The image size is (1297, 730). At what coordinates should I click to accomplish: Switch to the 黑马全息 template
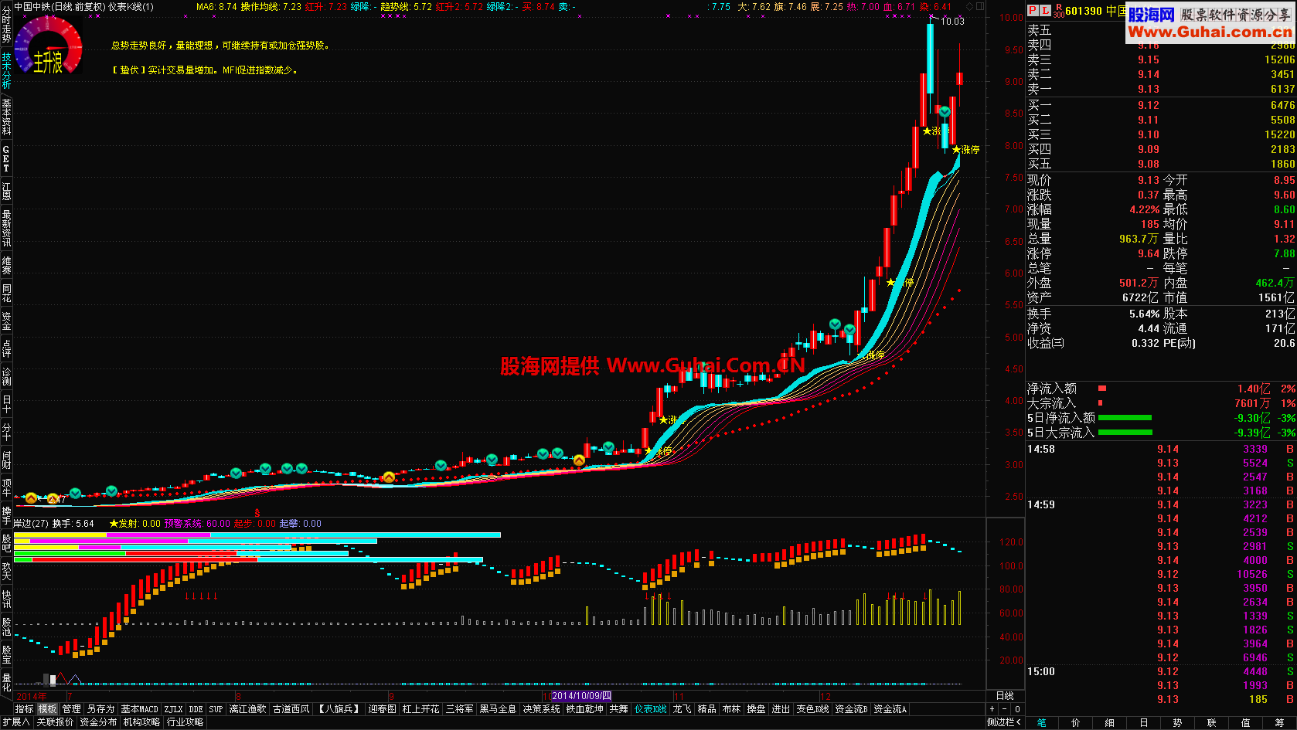click(498, 709)
